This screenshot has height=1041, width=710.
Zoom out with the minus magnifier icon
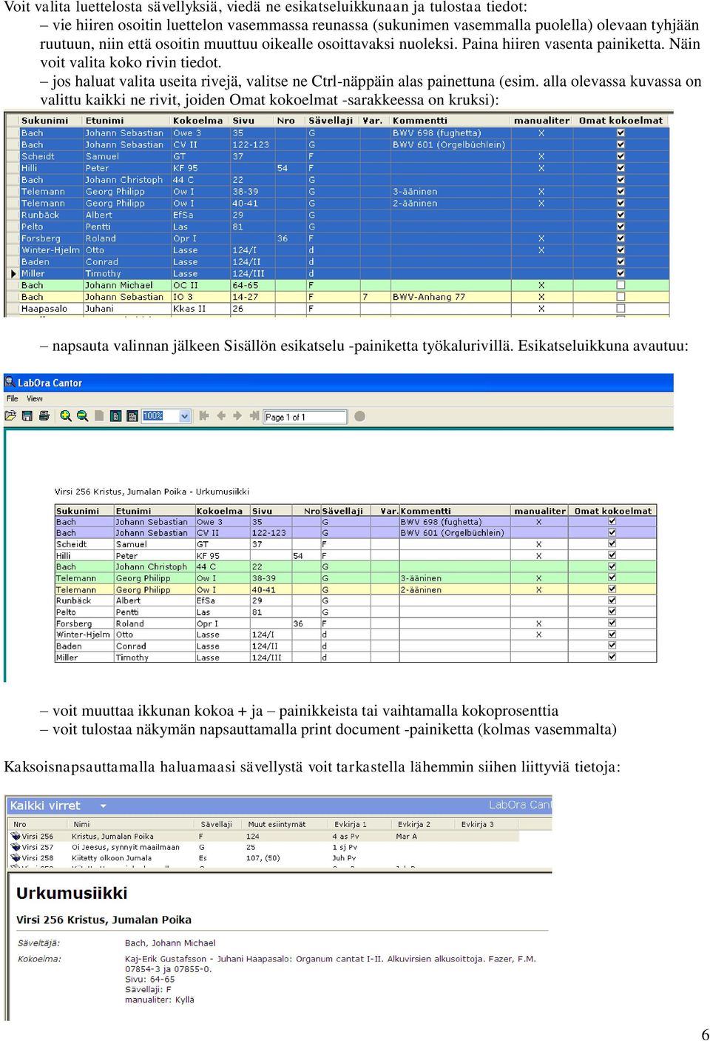coord(82,416)
